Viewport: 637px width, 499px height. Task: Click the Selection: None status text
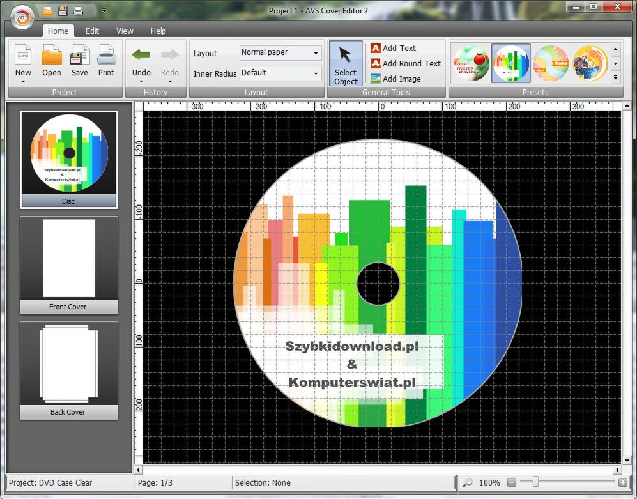click(263, 483)
